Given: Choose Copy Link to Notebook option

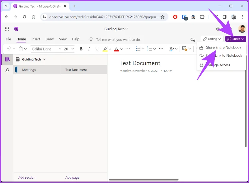Looking at the screenshot, I should coord(221,55).
